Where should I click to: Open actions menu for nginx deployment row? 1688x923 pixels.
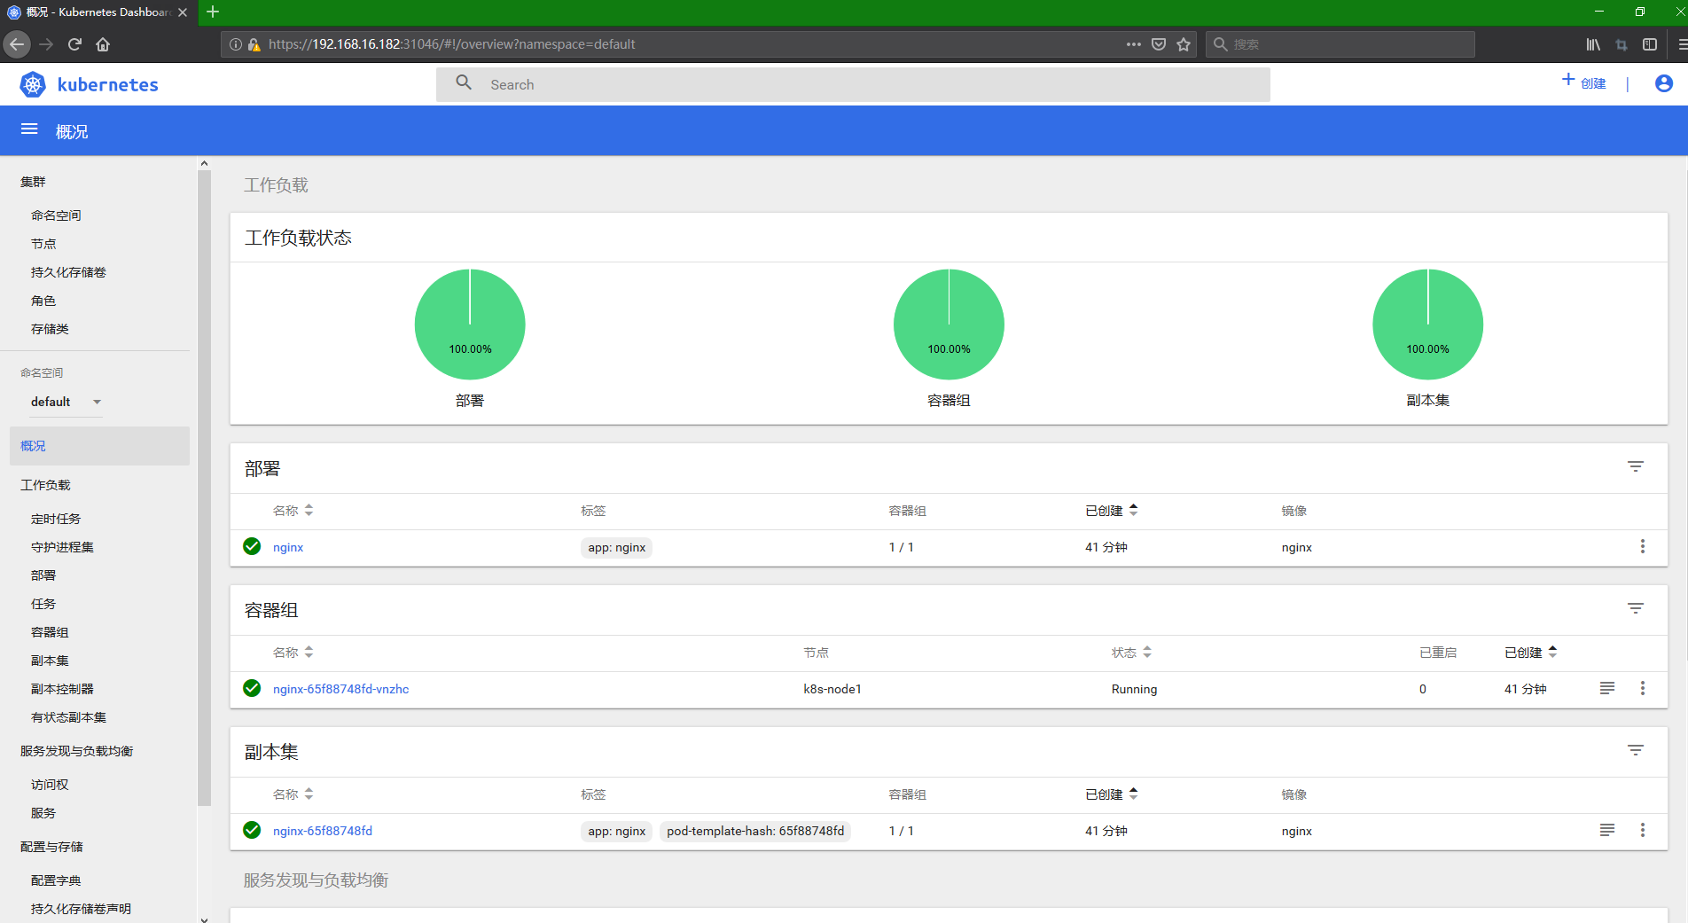[1643, 546]
